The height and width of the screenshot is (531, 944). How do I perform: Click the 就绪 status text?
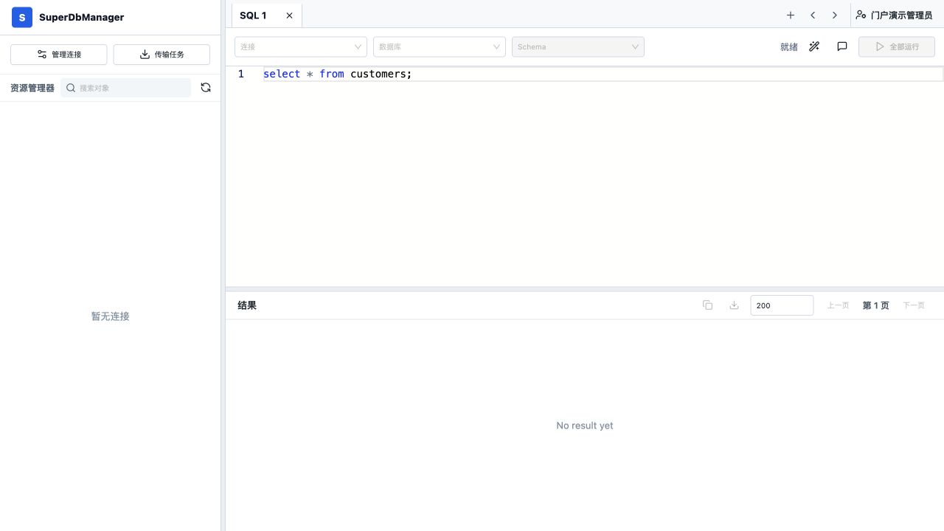(789, 46)
